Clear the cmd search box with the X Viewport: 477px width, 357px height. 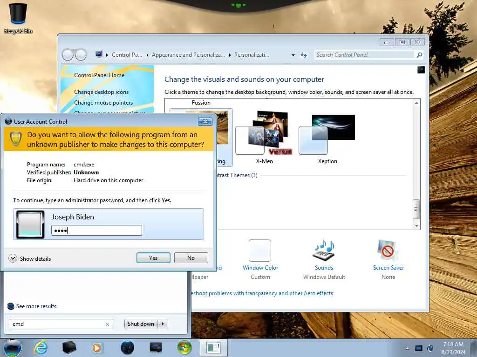107,324
